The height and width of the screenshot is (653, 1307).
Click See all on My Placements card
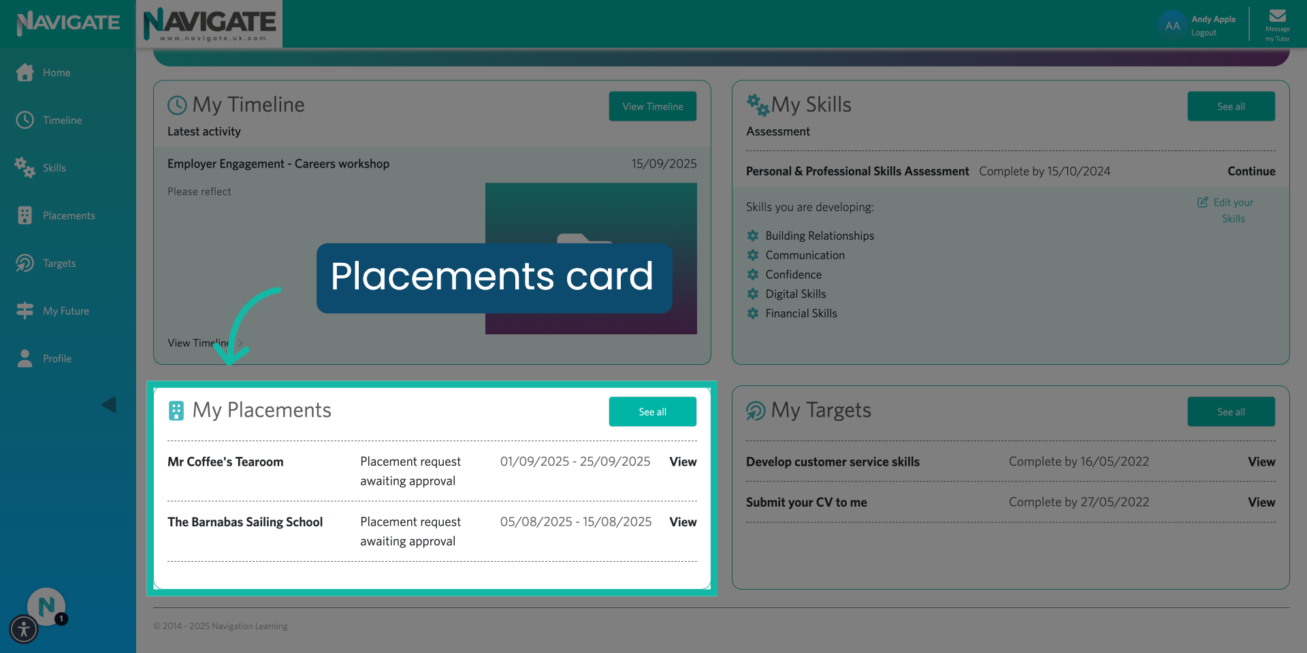[x=652, y=411]
